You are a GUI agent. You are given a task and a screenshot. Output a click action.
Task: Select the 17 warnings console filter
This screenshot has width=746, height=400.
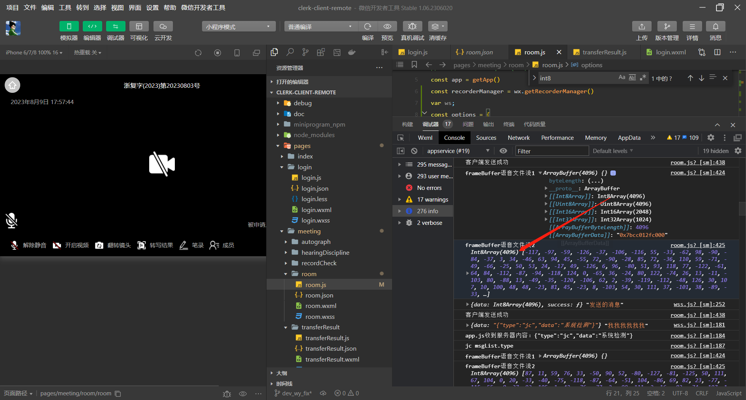[423, 199]
